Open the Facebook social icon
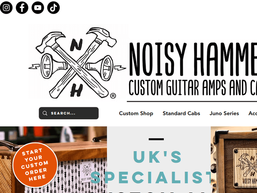This screenshot has width=257, height=193. (x=22, y=8)
